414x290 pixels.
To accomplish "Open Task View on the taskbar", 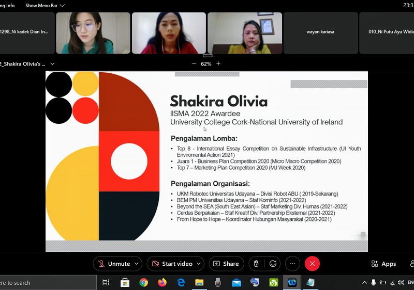I will pos(106,283).
